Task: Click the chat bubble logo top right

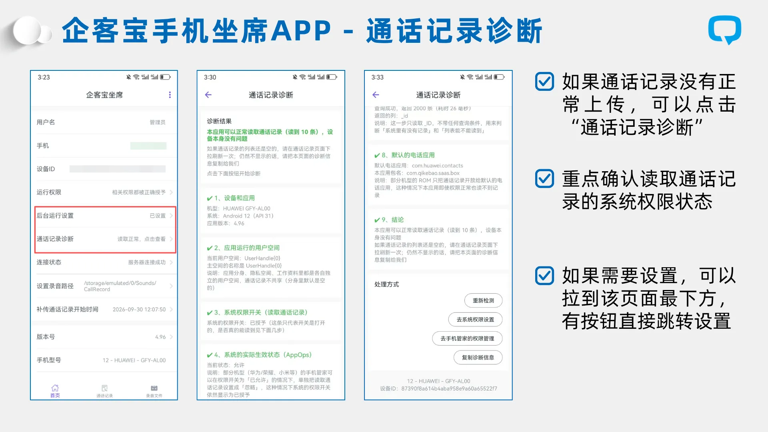Action: 724,30
